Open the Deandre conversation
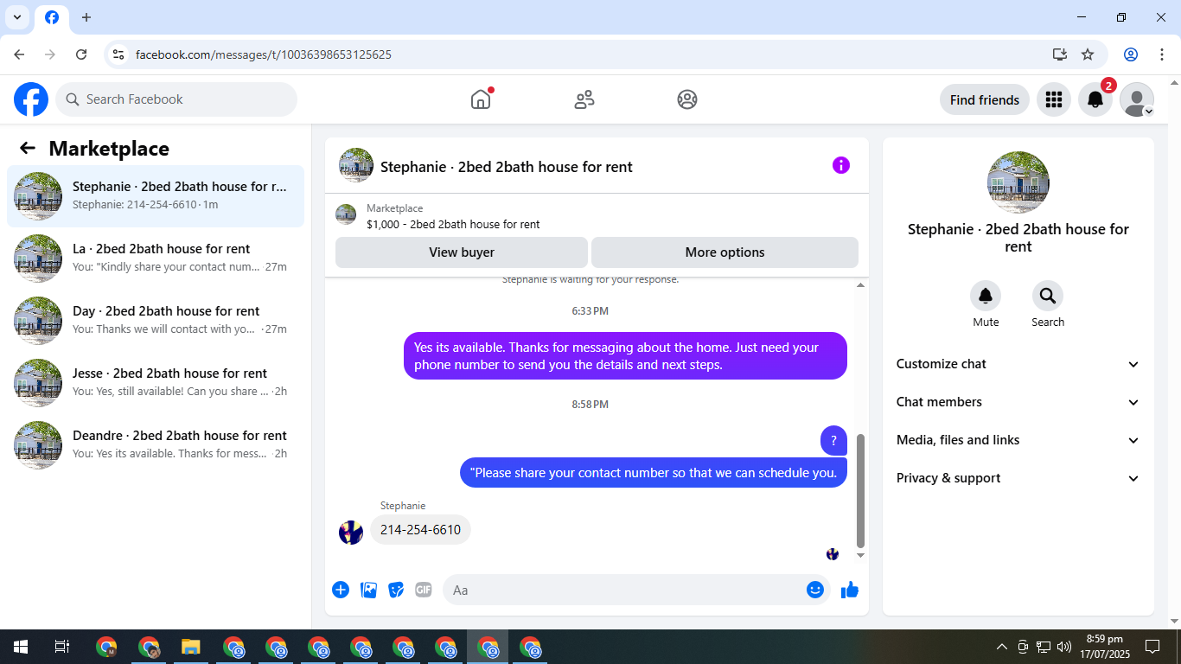The image size is (1181, 664). 156,445
